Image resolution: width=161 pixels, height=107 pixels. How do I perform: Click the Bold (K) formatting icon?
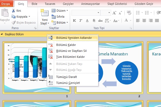(x=74, y=21)
